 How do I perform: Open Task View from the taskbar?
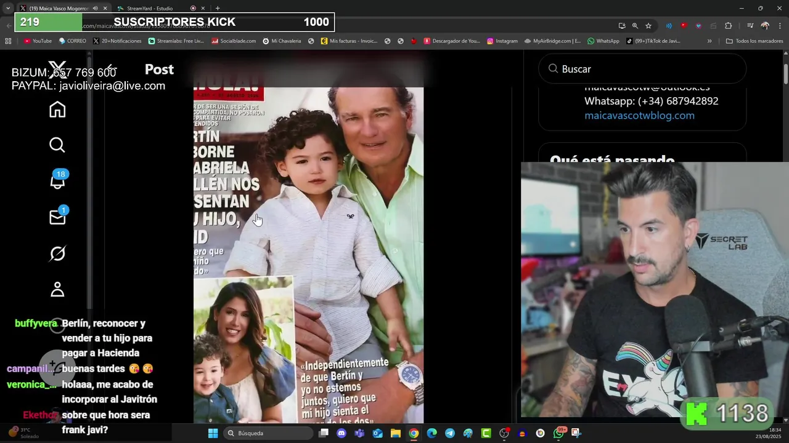click(x=324, y=433)
